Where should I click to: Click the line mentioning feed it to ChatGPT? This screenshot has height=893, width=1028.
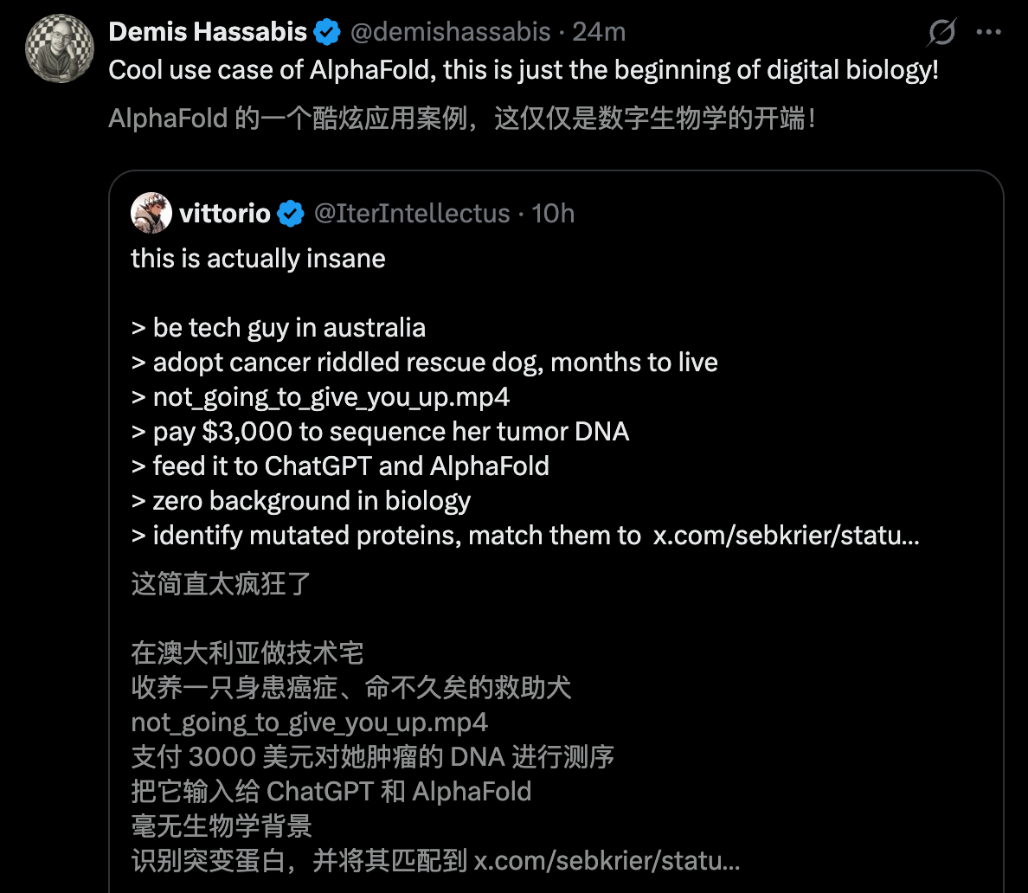340,466
